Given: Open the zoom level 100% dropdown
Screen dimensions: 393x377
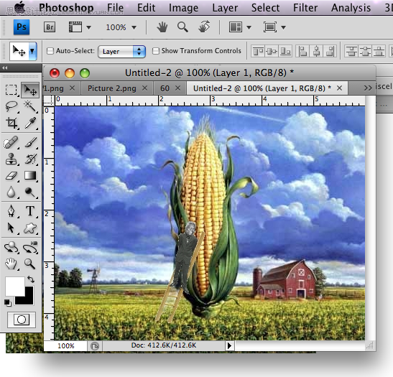Looking at the screenshot, I should tap(134, 27).
